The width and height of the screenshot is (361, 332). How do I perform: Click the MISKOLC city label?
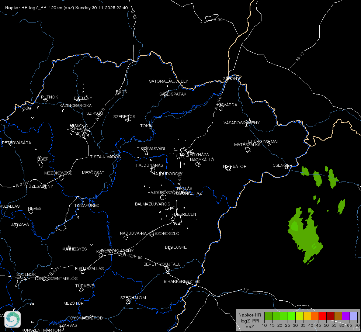79,126
